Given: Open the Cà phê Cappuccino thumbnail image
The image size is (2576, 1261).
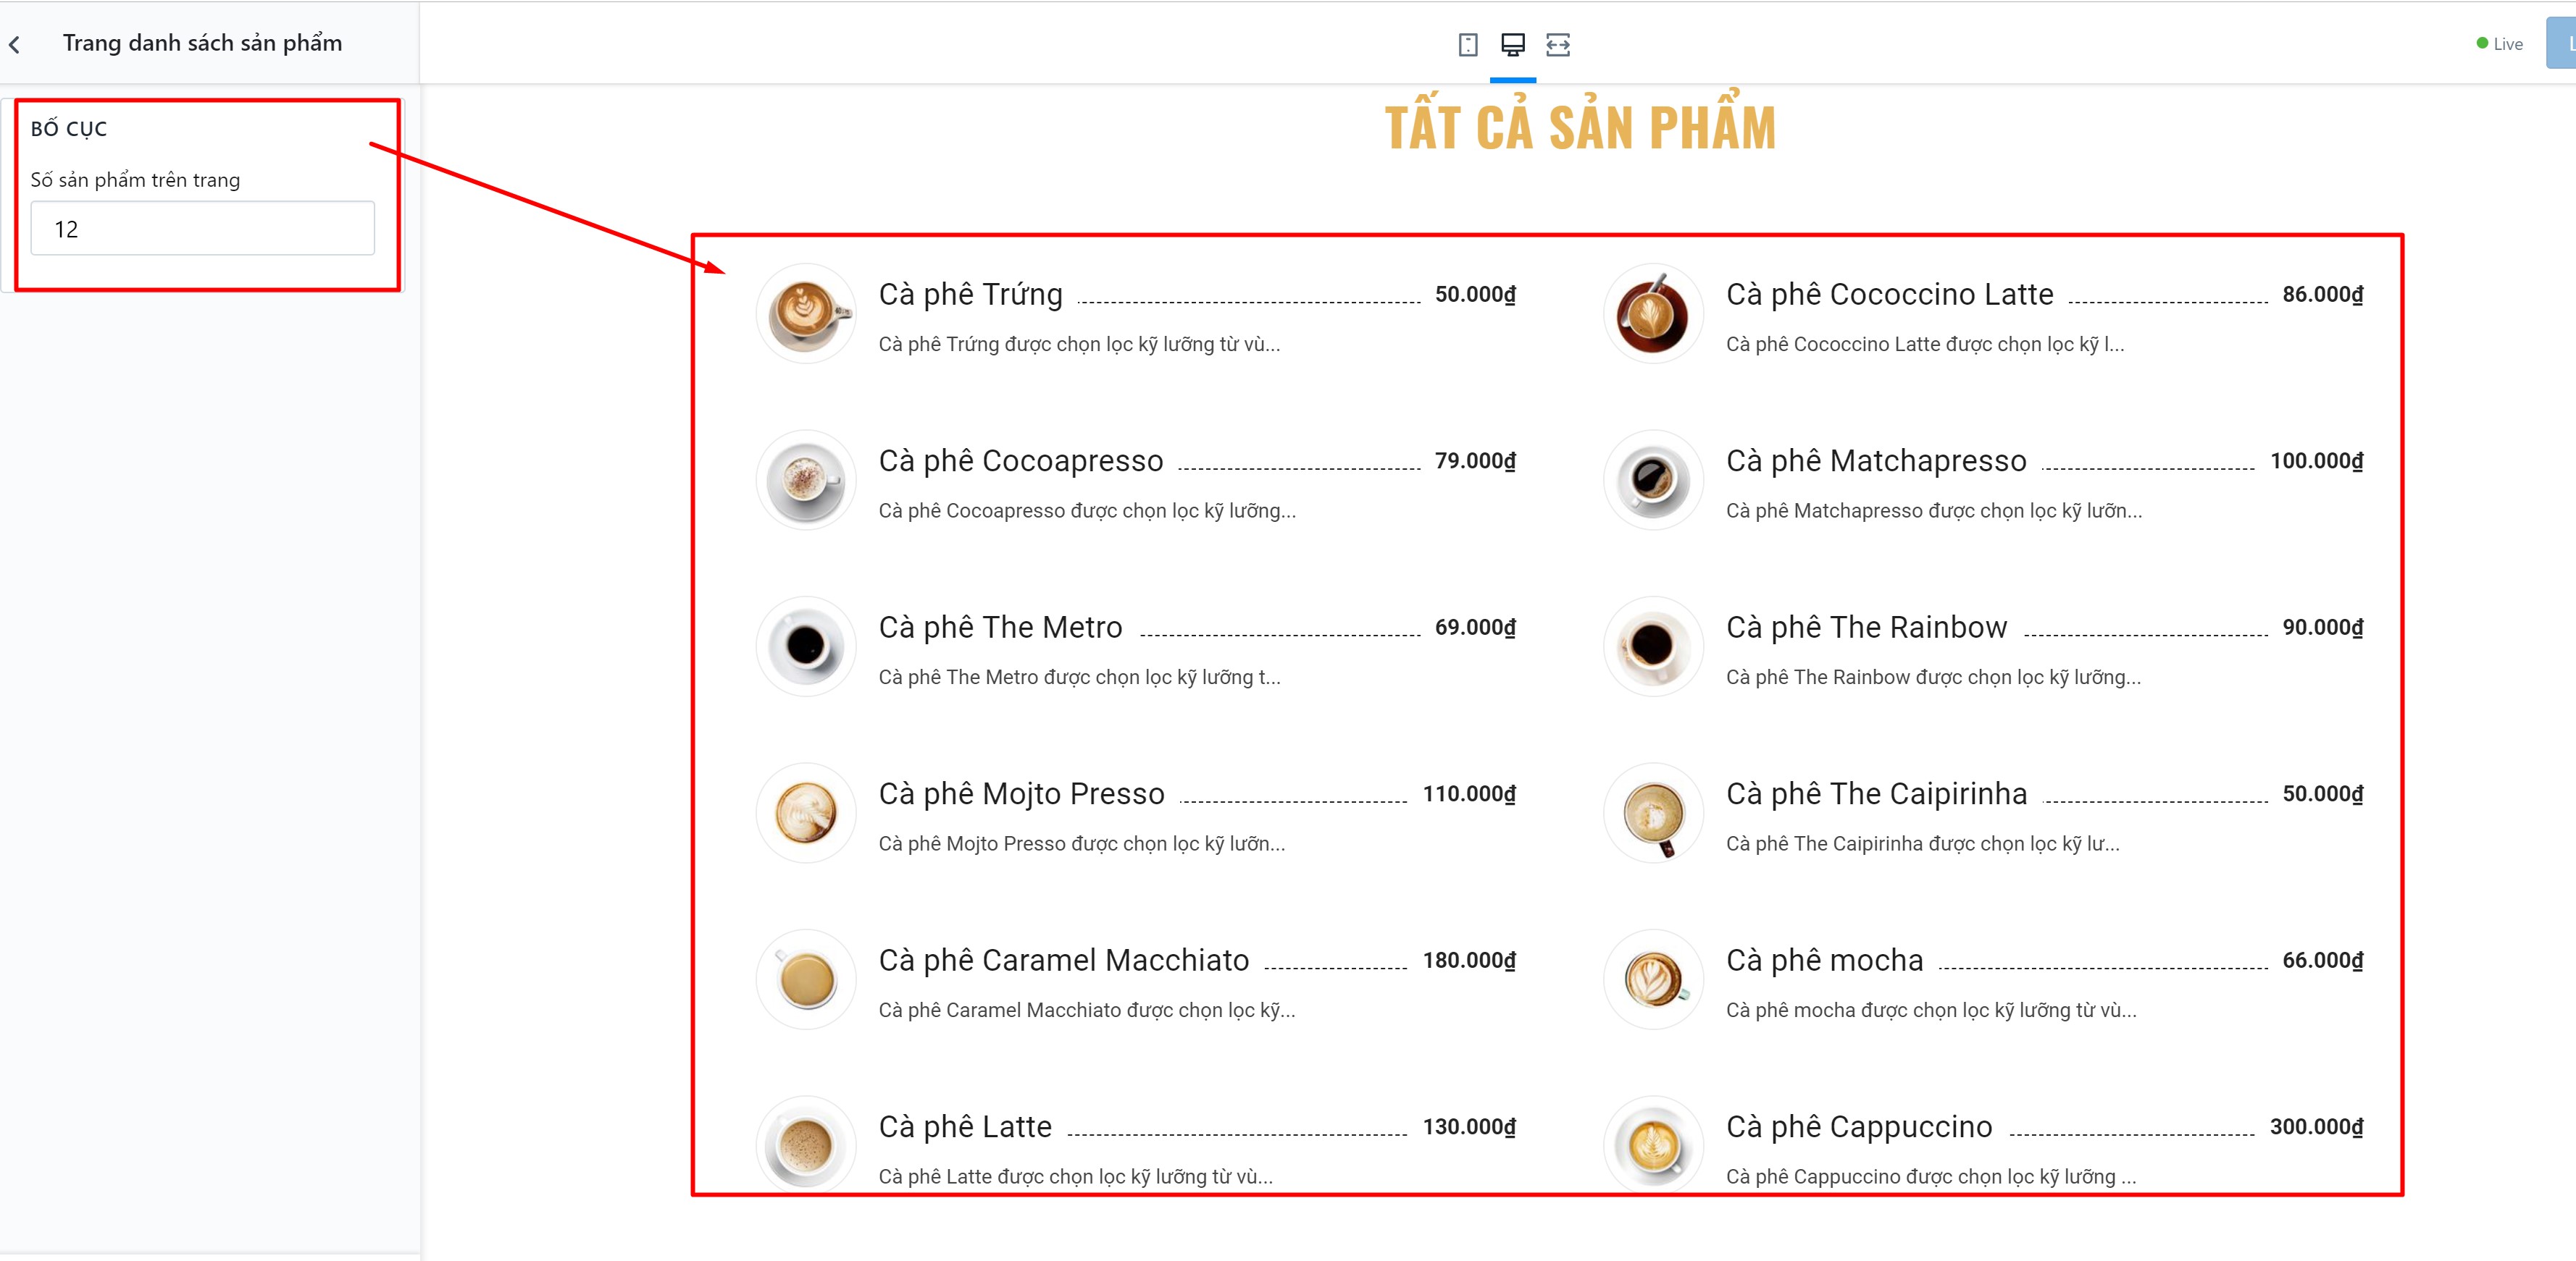Looking at the screenshot, I should [x=1653, y=1145].
